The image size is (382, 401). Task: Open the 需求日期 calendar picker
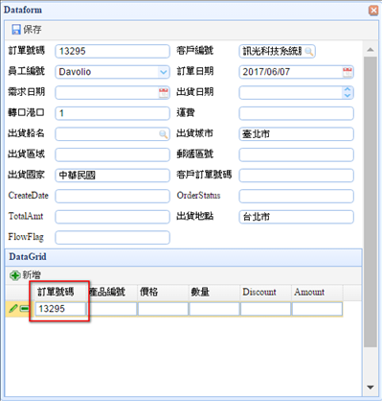(x=164, y=93)
